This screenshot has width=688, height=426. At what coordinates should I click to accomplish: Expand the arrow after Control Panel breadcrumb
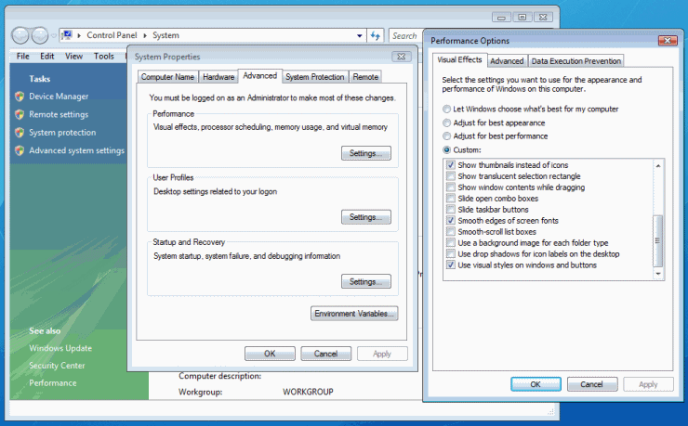point(147,35)
